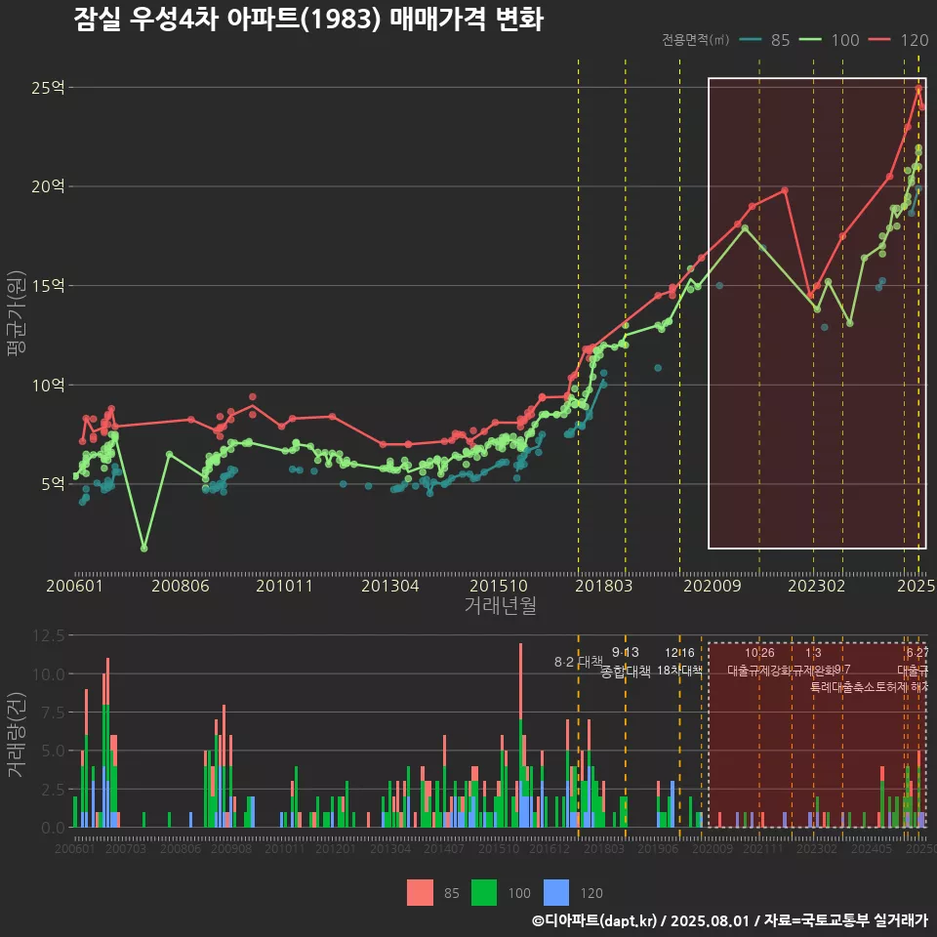Click 200601 on the price chart x-axis
937x937 pixels.
[x=75, y=586]
